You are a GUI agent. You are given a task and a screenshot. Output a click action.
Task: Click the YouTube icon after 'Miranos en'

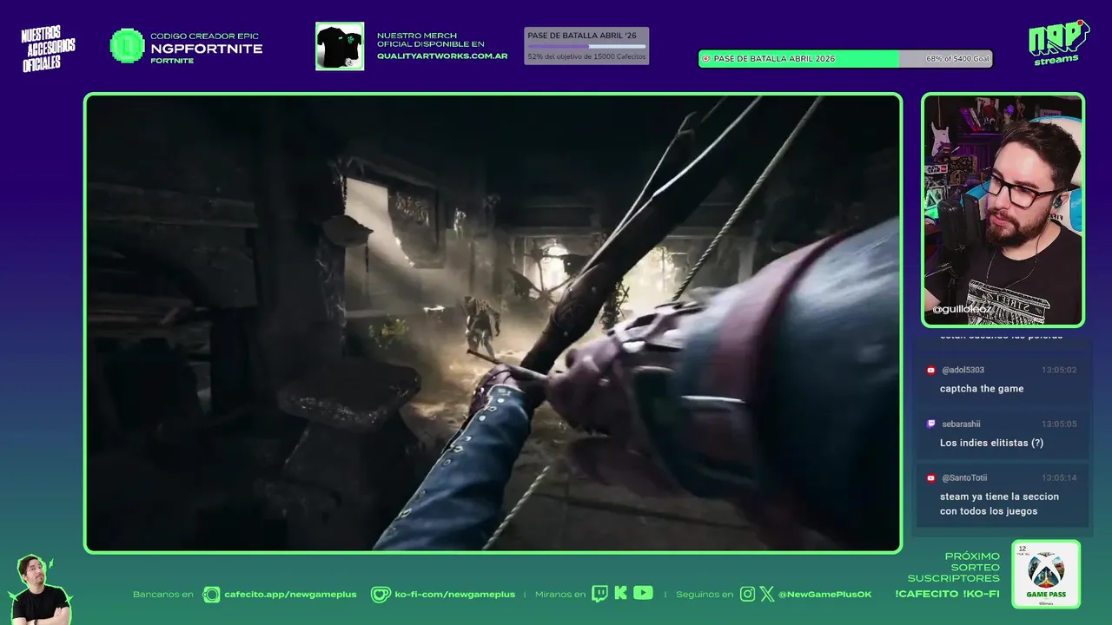pyautogui.click(x=643, y=594)
